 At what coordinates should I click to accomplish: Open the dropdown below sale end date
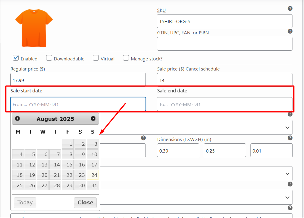tap(196, 127)
